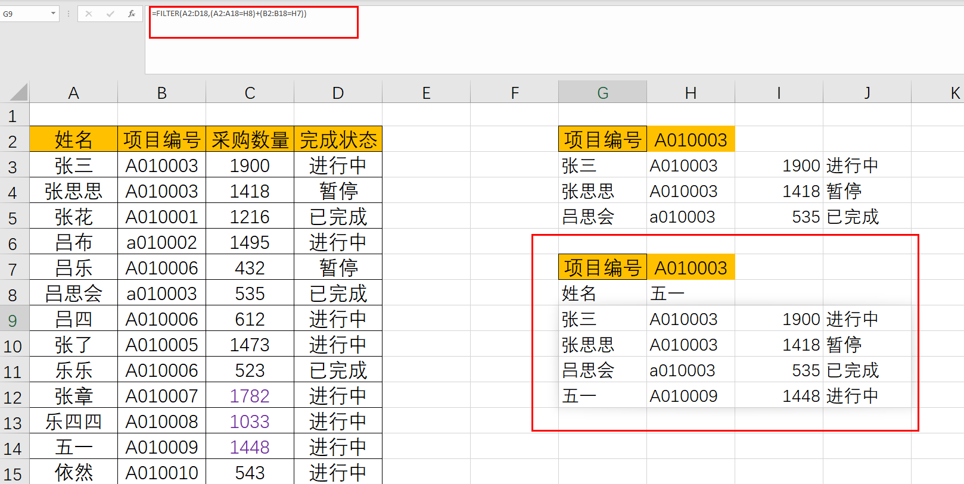Image resolution: width=964 pixels, height=484 pixels.
Task: Click the Select All corner triangle
Action: click(x=18, y=92)
